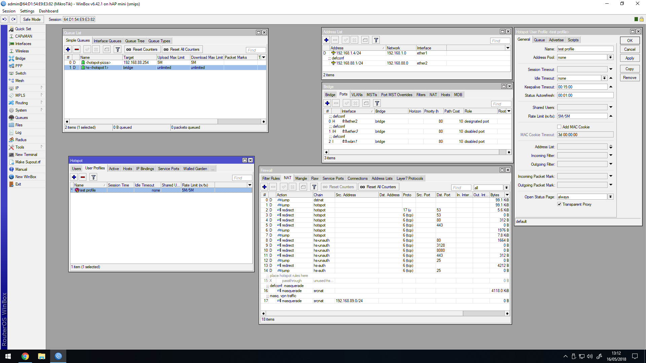Open New Terminal from the sidebar
The width and height of the screenshot is (646, 363).
pos(26,154)
